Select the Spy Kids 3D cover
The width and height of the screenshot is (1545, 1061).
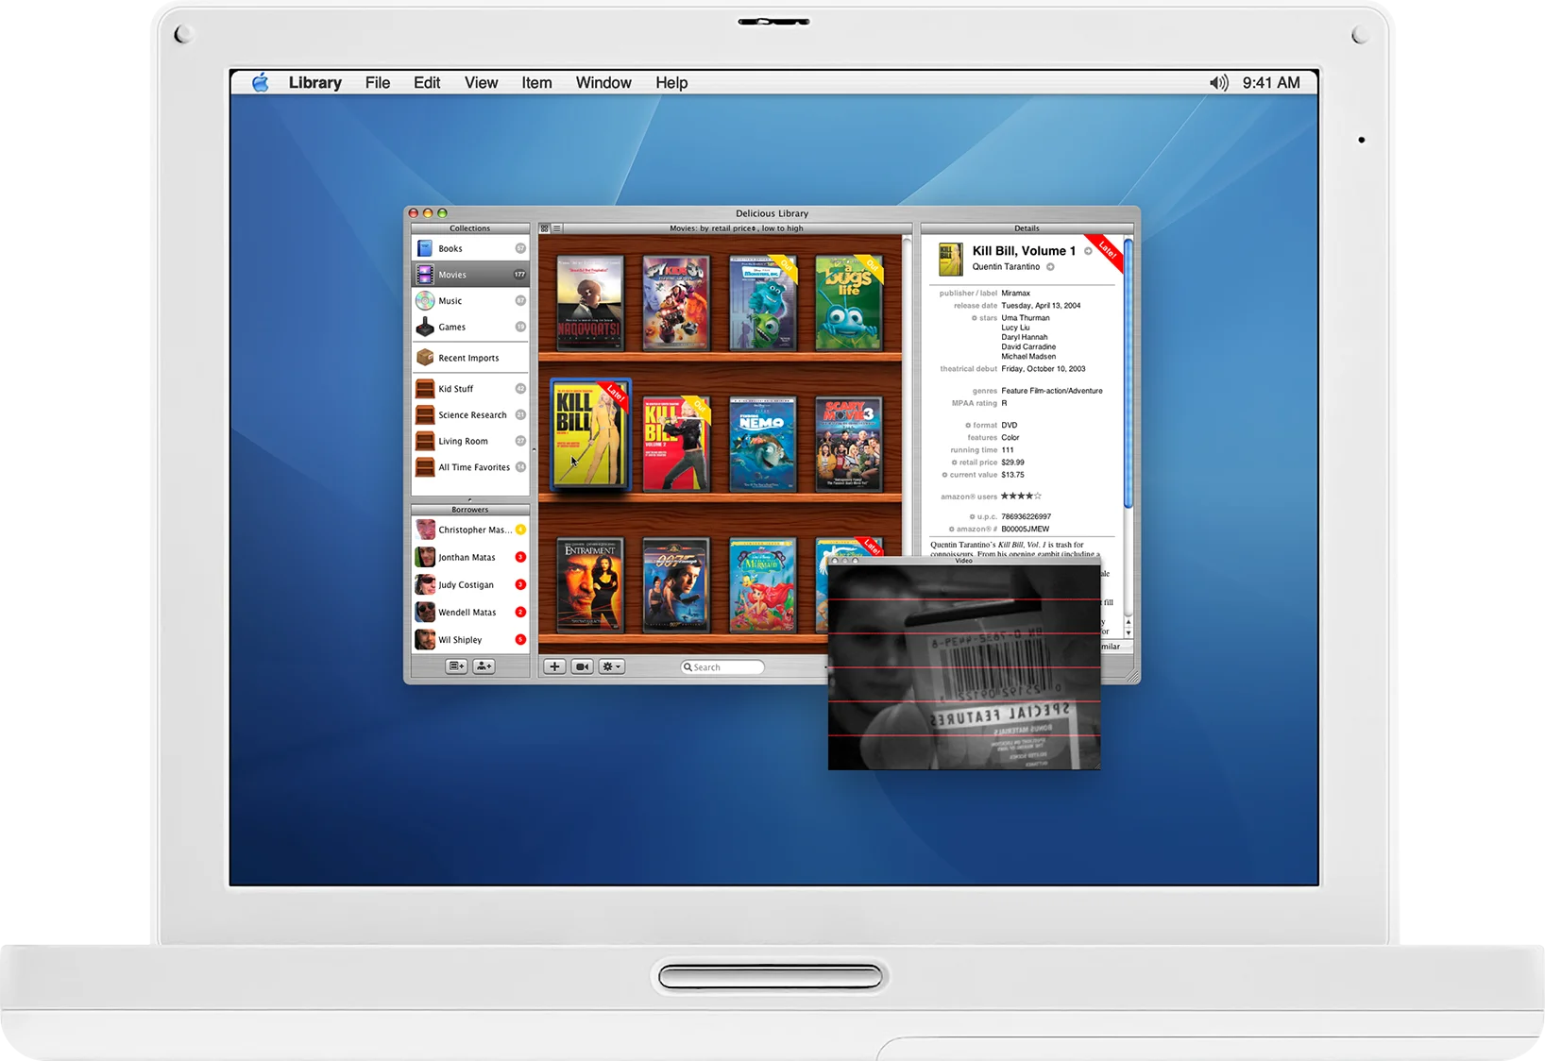coord(675,302)
